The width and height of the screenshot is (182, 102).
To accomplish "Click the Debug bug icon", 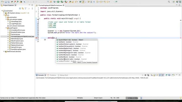I will [54, 2].
